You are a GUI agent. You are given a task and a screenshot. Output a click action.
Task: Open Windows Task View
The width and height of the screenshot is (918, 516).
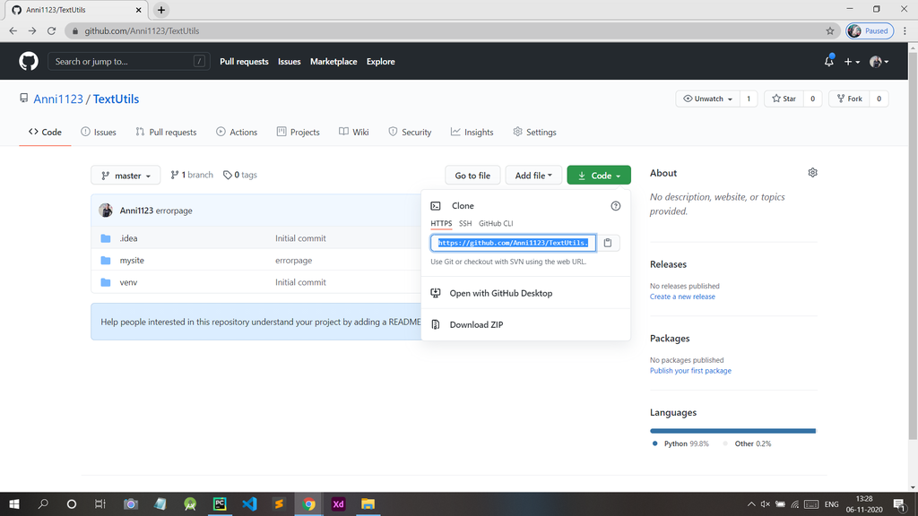click(x=100, y=503)
